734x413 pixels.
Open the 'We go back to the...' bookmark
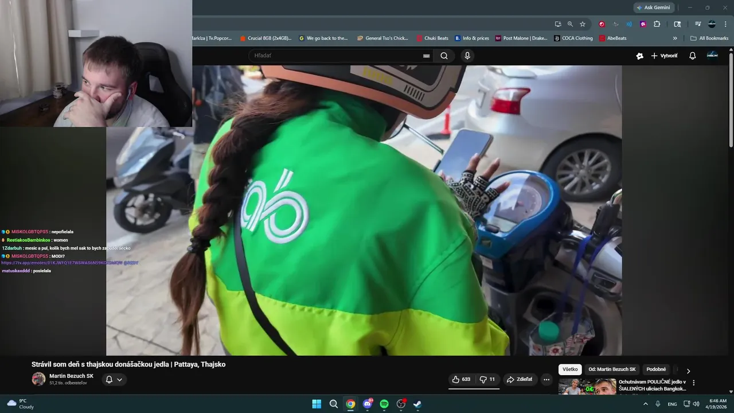pyautogui.click(x=323, y=38)
